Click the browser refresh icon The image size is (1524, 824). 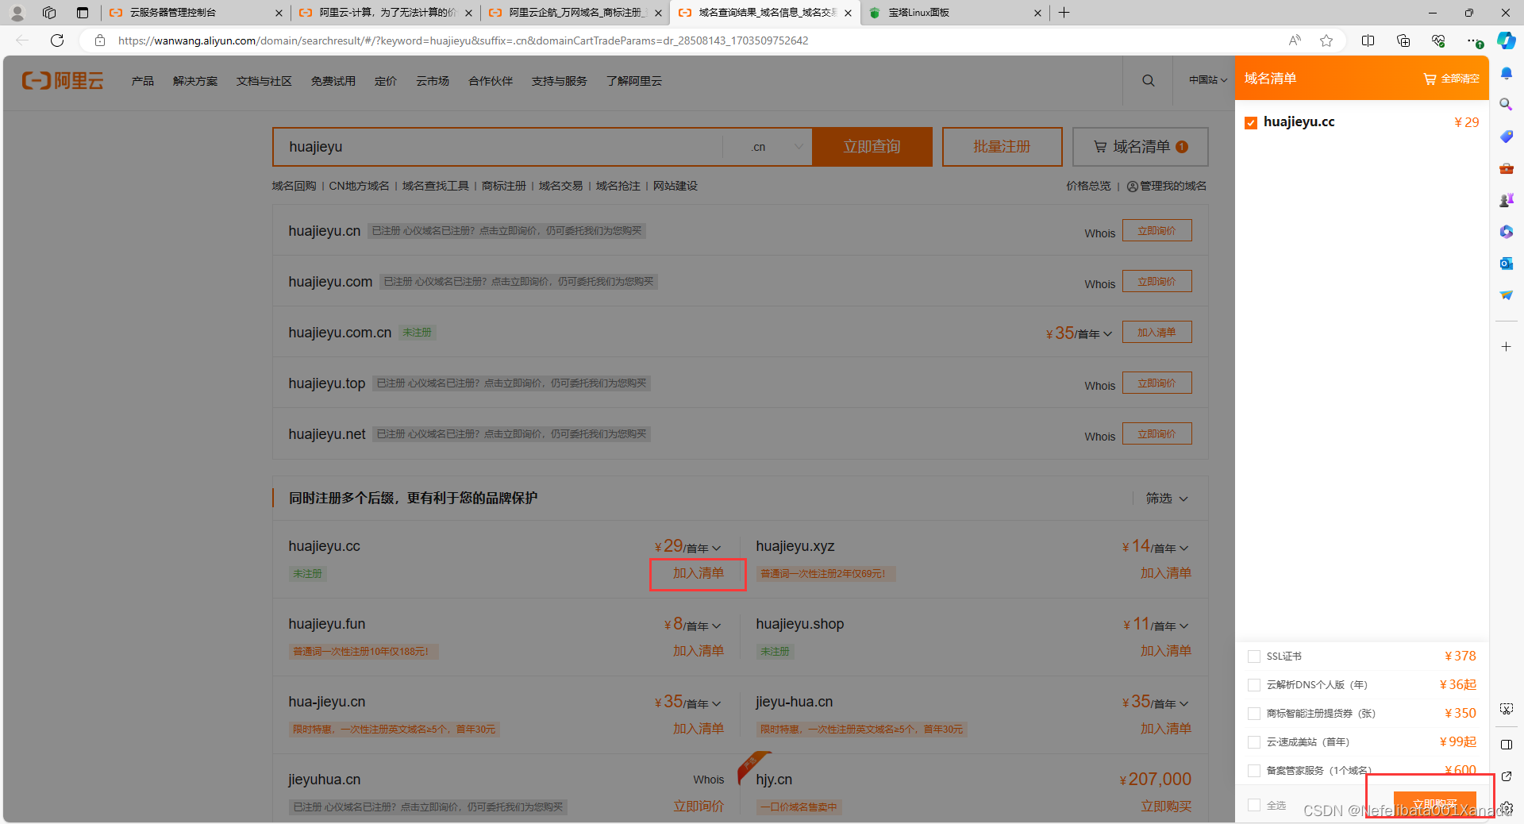[x=57, y=40]
